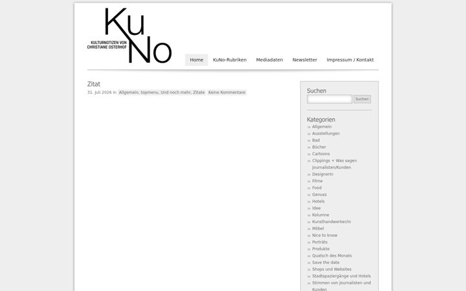Open the Bad category
The image size is (466, 291).
pos(316,140)
